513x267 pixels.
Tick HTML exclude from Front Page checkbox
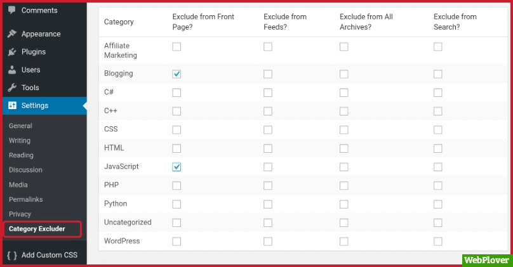coord(177,148)
